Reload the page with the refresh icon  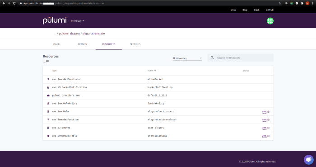[14, 3]
